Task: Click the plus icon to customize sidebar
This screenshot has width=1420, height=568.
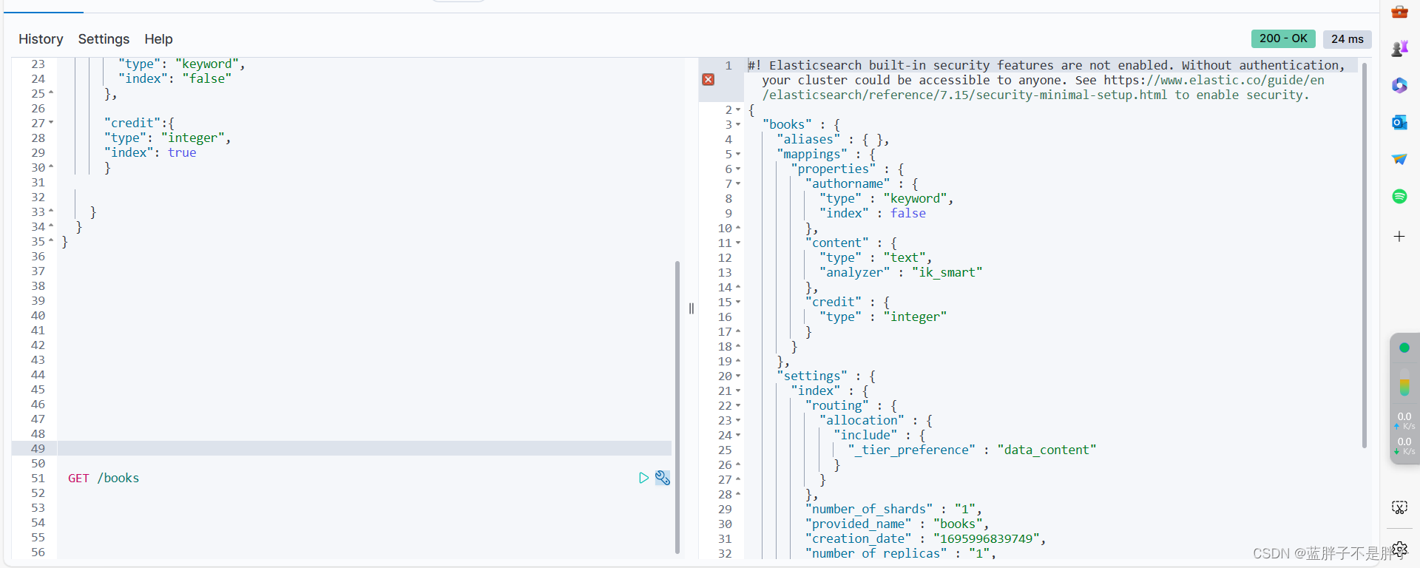Action: (x=1399, y=237)
